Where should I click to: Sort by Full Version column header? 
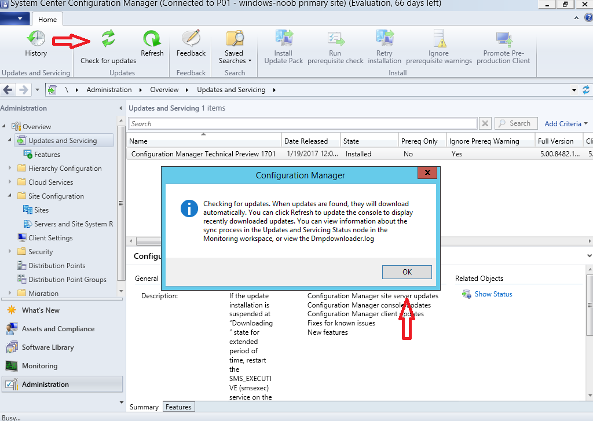pyautogui.click(x=559, y=141)
